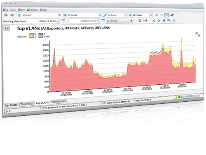This screenshot has width=206, height=155.
Task: Click the chart settings gear icon
Action: (x=198, y=34)
